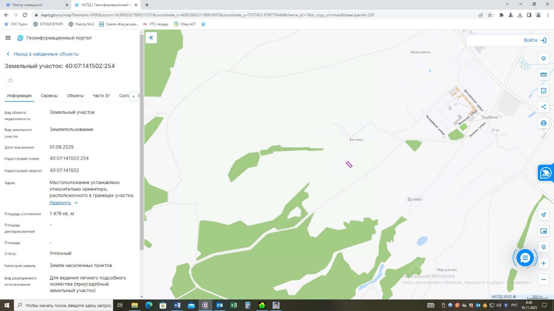Image resolution: width=554 pixels, height=311 pixels.
Task: Click cadastral quarter value 40:07:141502
Action: click(x=64, y=171)
